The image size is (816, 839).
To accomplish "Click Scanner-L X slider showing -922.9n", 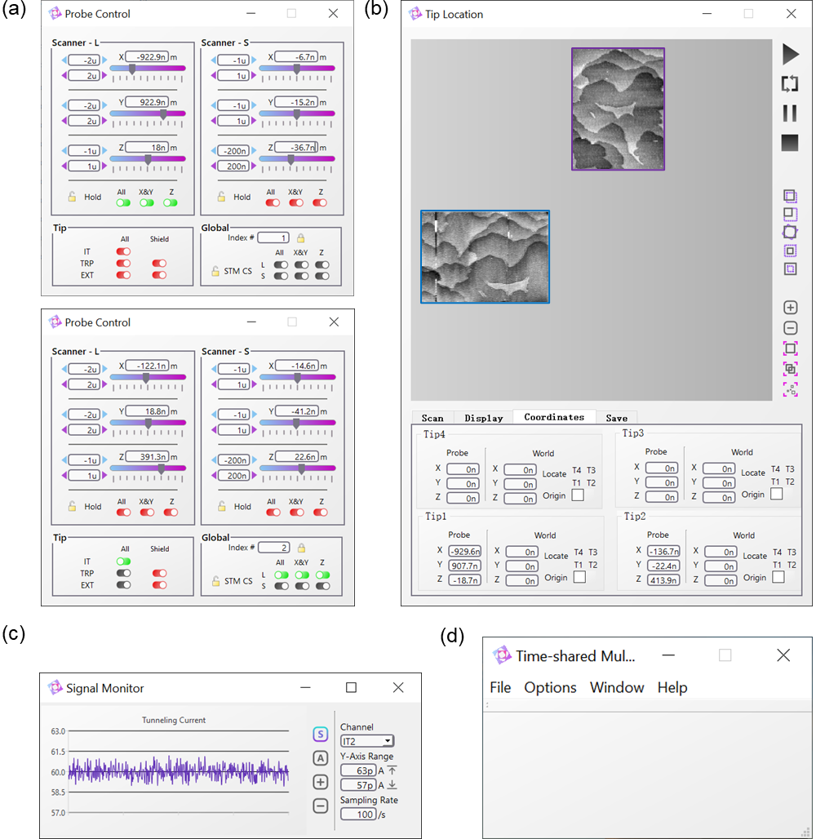I will click(148, 69).
